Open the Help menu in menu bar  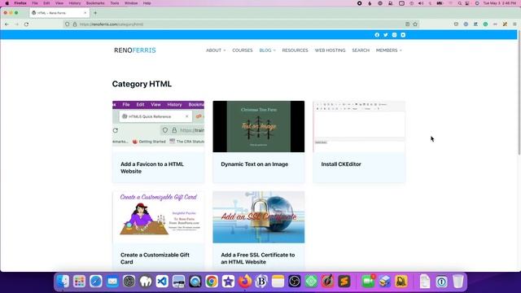147,3
